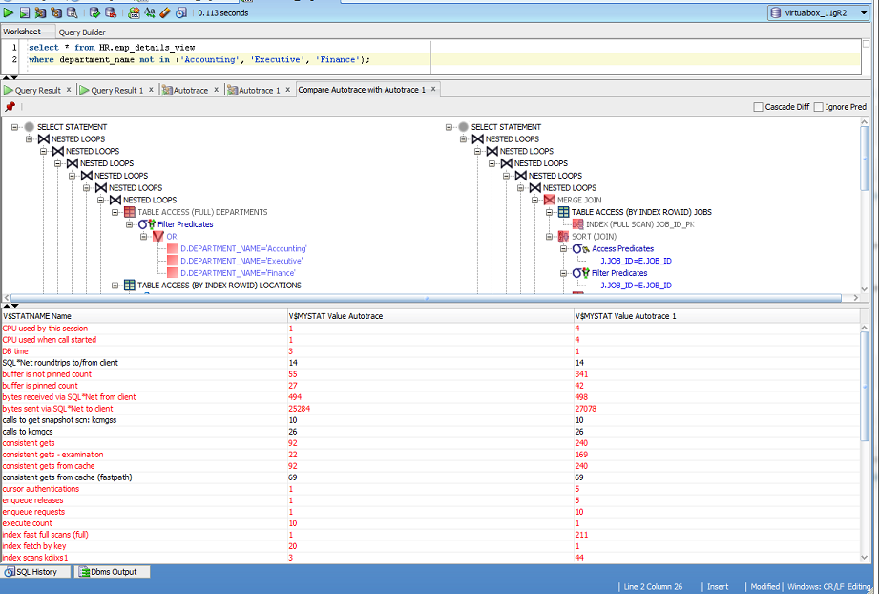Click the Run Script toolbar icon
This screenshot has height=594, width=879.
tap(25, 12)
